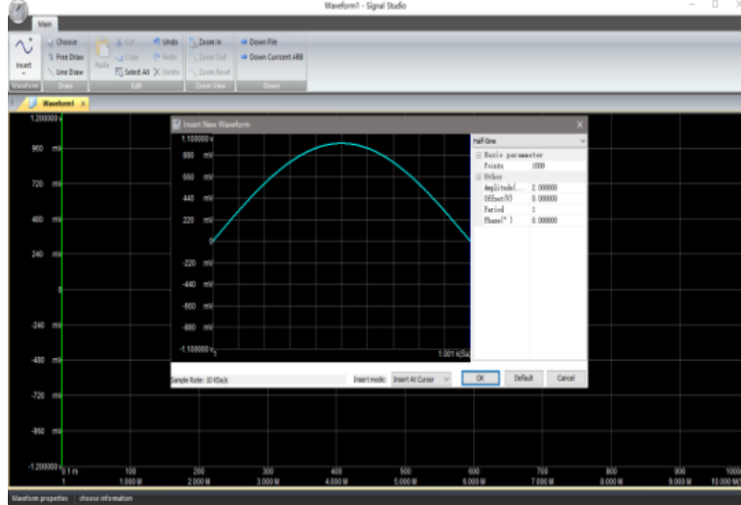Click Undo in the Edit group
Viewport: 741px width, 505px height.
(x=164, y=42)
